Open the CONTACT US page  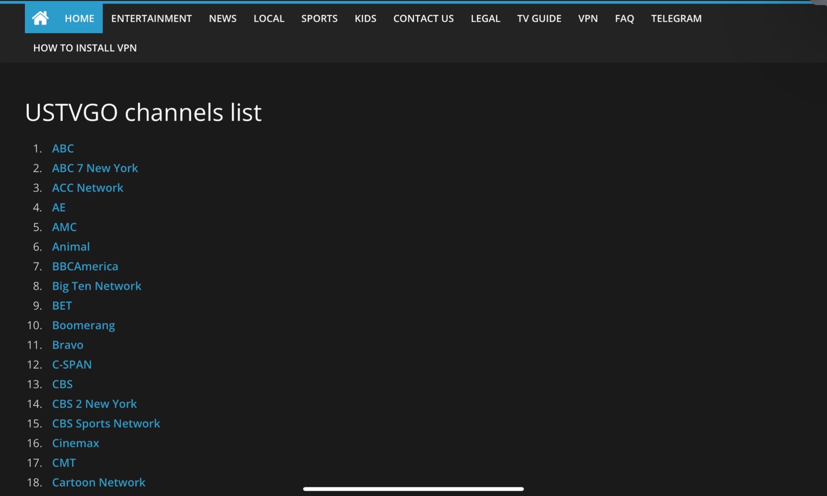tap(423, 19)
